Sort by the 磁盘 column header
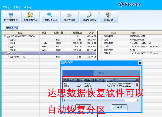Viewport: 162px width, 117px height. [21, 33]
